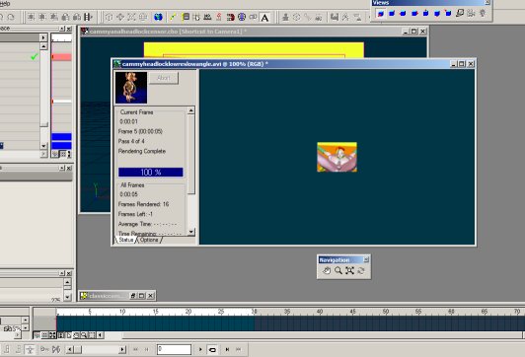Select the Move hand tool in Navigation
The width and height of the screenshot is (525, 357).
pyautogui.click(x=327, y=270)
